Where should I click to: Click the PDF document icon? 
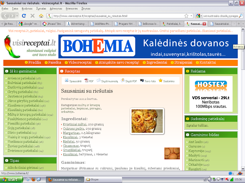coord(86,81)
